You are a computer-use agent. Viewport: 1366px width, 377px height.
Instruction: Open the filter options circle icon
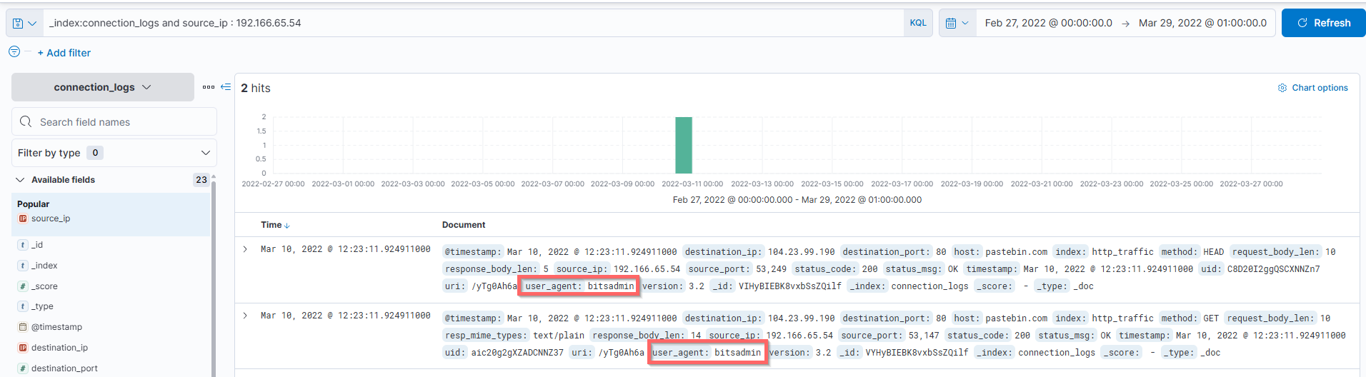coord(14,51)
